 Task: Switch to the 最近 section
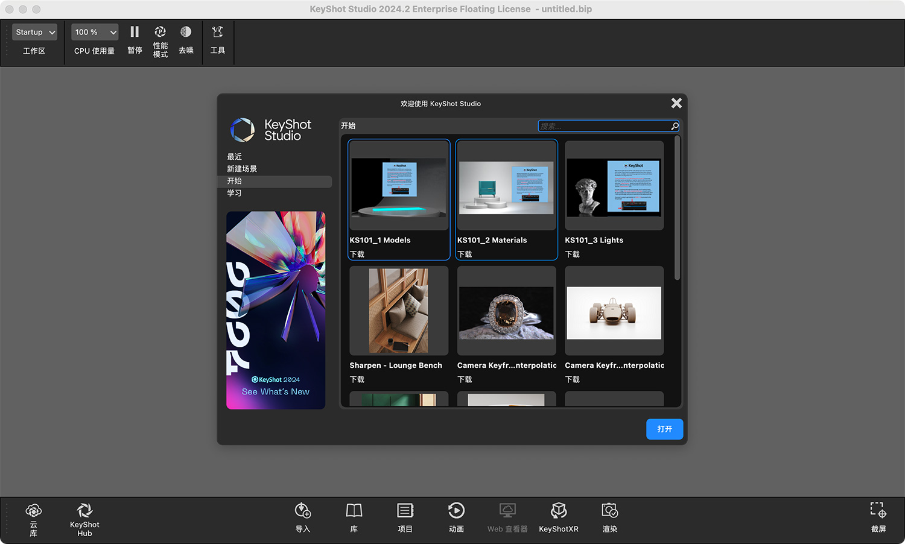[235, 156]
